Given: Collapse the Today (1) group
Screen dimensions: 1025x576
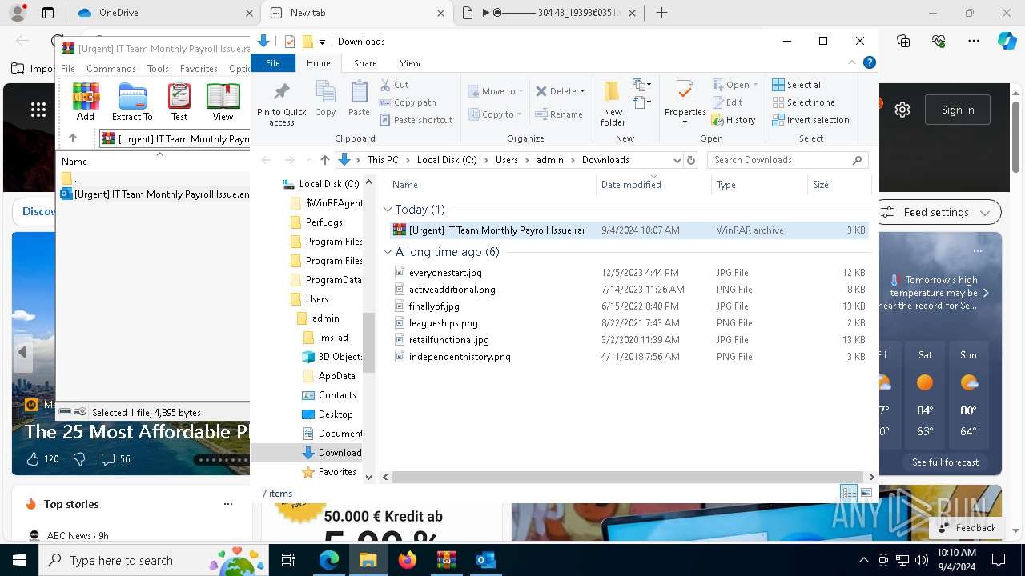Looking at the screenshot, I should point(388,210).
